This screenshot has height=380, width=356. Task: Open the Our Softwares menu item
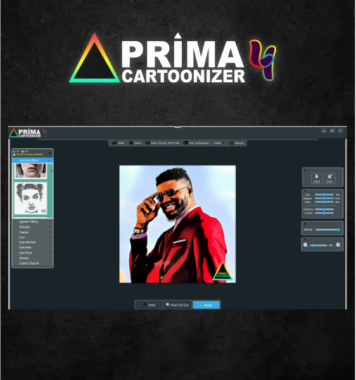pos(196,143)
